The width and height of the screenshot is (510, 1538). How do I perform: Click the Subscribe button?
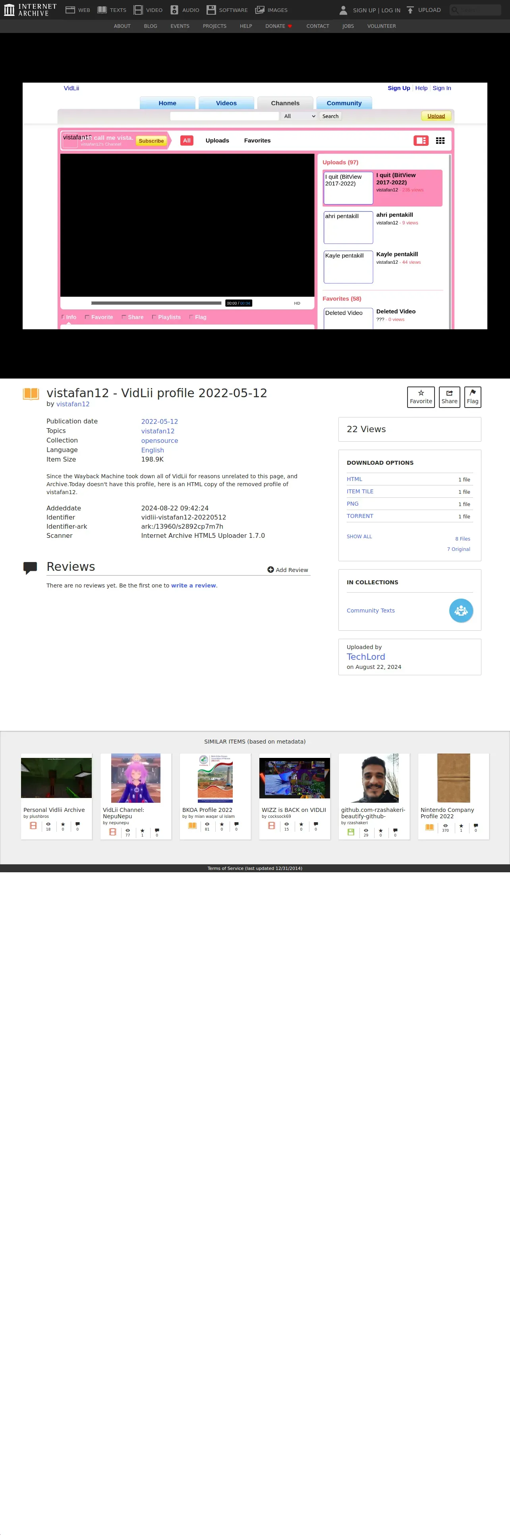click(151, 141)
